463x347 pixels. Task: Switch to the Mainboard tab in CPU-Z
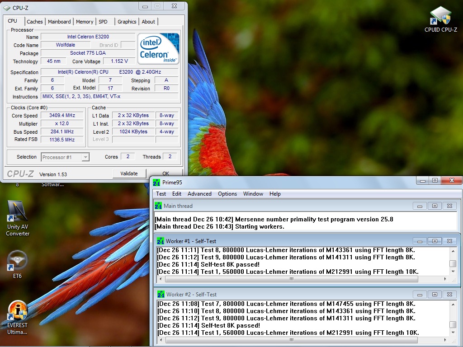tap(59, 22)
